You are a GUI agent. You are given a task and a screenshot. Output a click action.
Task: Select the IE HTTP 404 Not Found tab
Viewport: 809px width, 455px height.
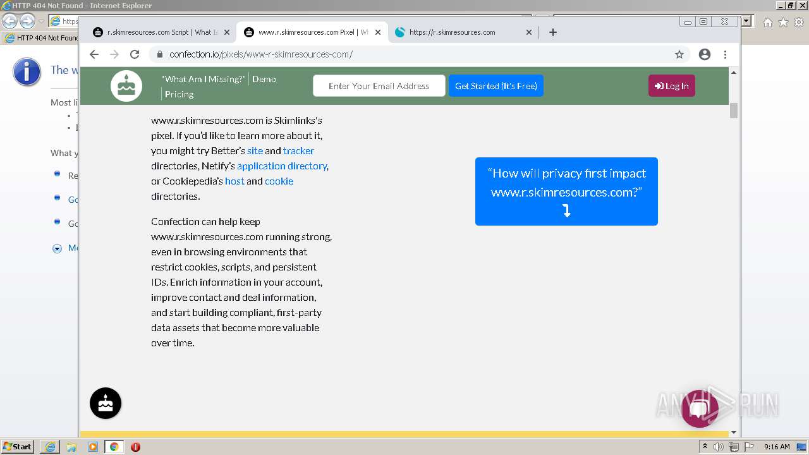42,38
